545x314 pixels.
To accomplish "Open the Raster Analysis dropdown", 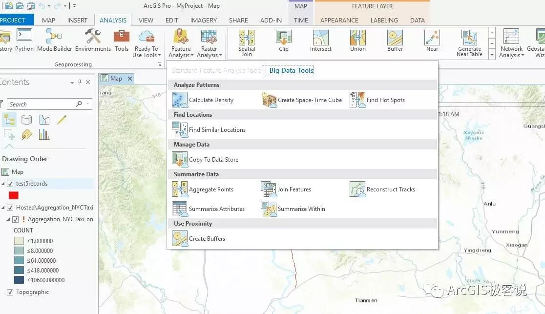I will 209,43.
